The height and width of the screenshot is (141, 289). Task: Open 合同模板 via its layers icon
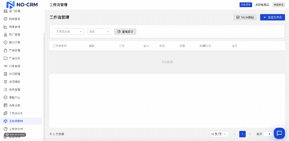(x=6, y=82)
